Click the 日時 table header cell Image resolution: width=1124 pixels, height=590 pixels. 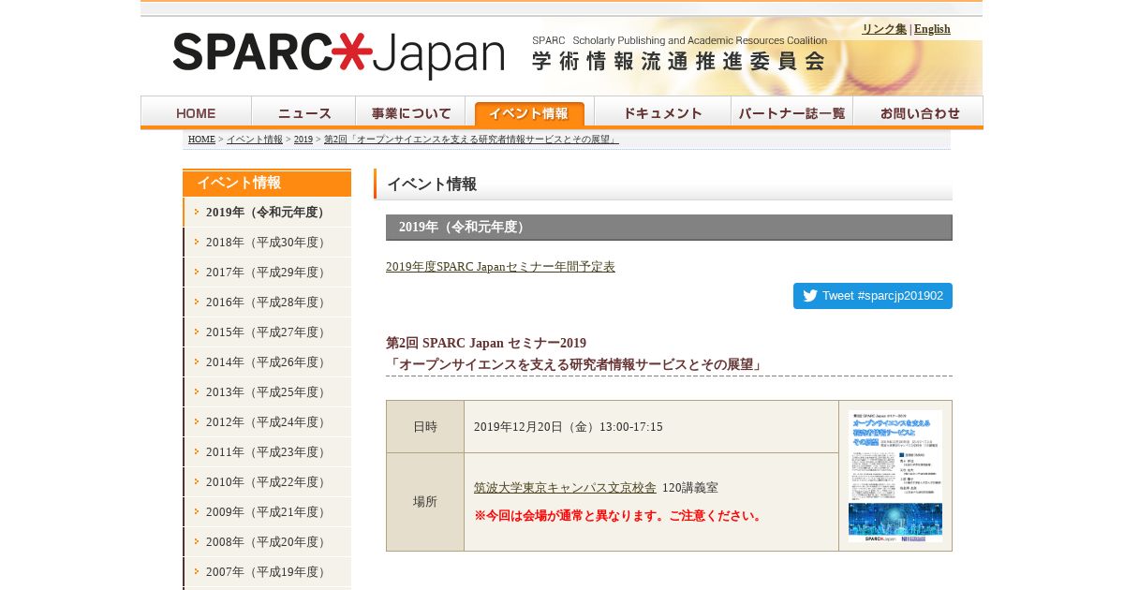point(425,427)
